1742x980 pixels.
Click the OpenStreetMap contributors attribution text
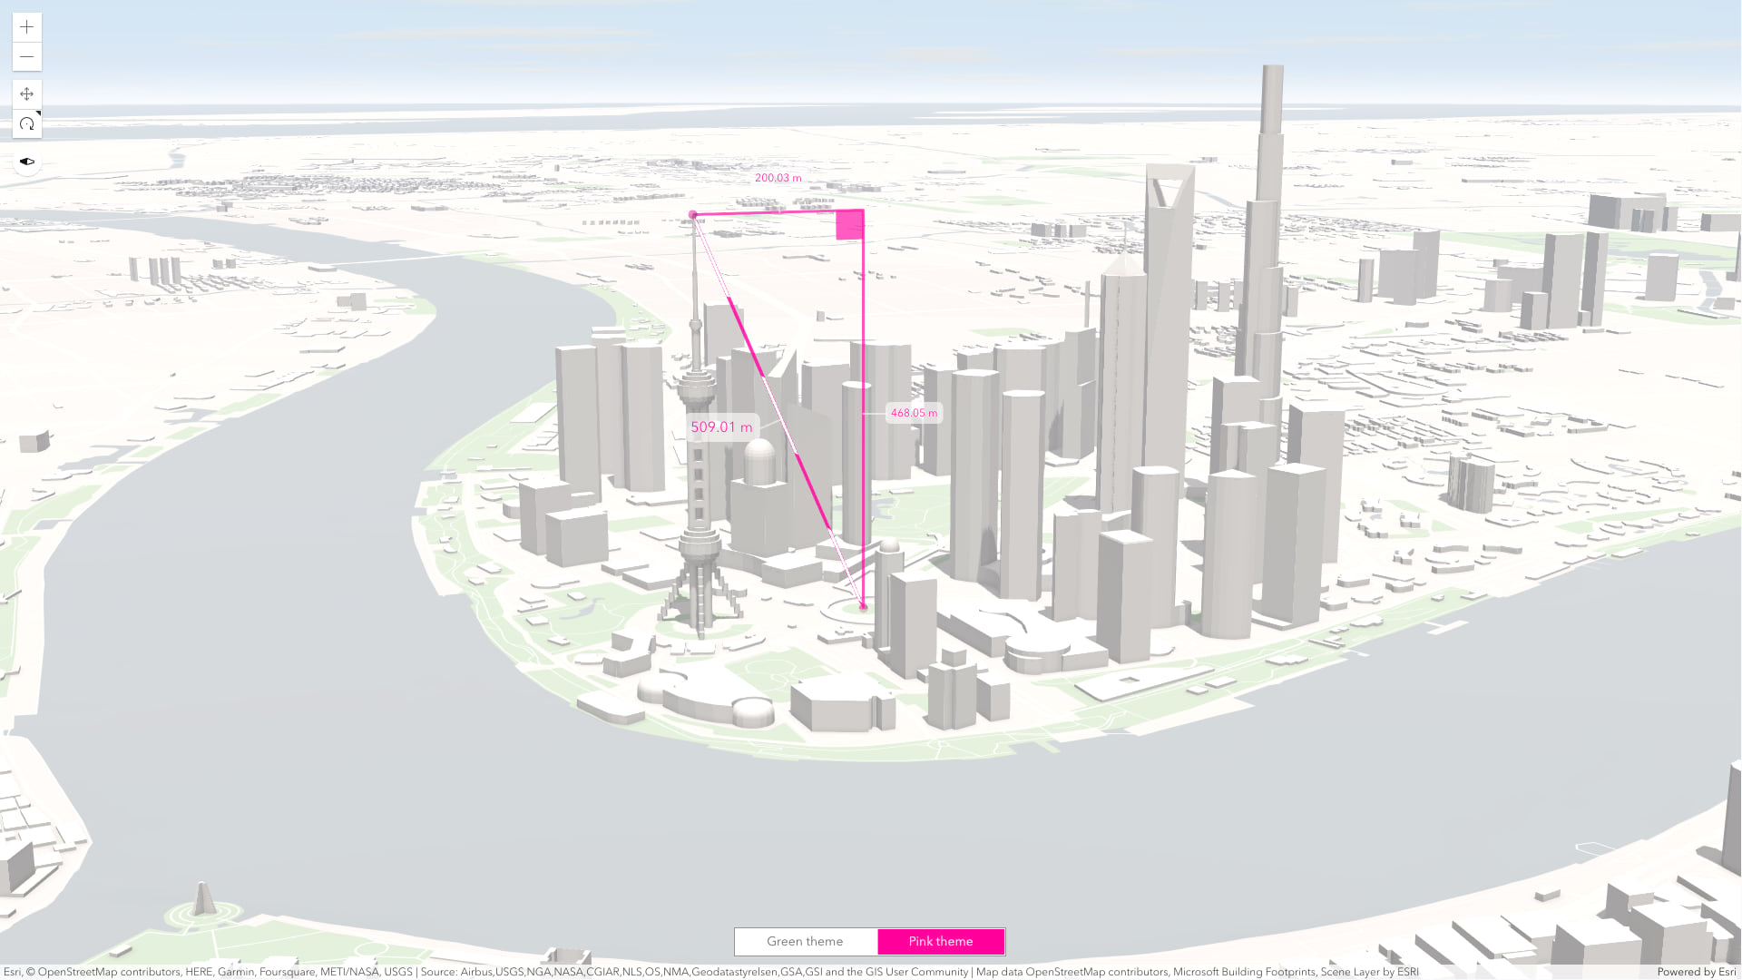click(109, 972)
